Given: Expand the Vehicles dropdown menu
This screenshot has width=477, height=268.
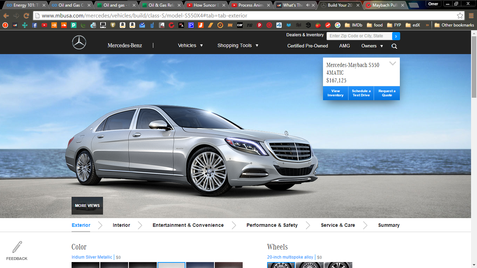Looking at the screenshot, I should pos(190,45).
